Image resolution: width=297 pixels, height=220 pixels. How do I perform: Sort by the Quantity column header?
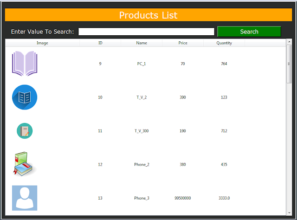[x=224, y=43]
